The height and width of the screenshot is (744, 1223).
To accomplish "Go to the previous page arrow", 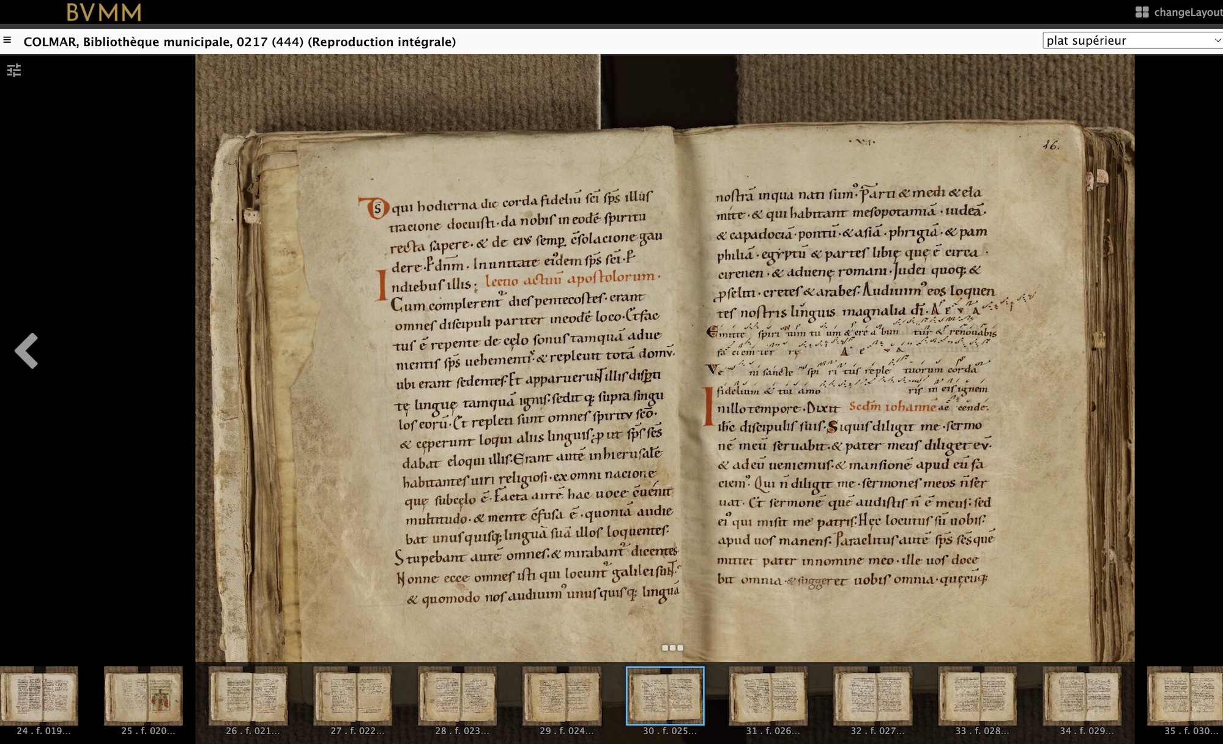I will pyautogui.click(x=26, y=351).
